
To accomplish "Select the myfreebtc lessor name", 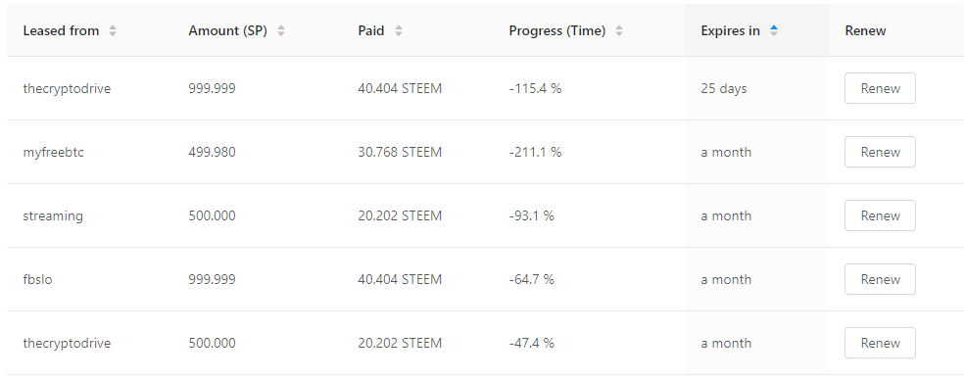I will pos(53,152).
